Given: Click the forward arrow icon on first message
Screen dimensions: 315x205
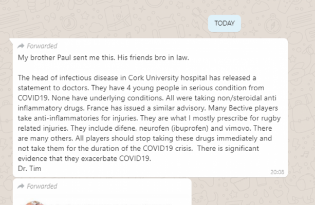Looking at the screenshot, I should point(21,46).
